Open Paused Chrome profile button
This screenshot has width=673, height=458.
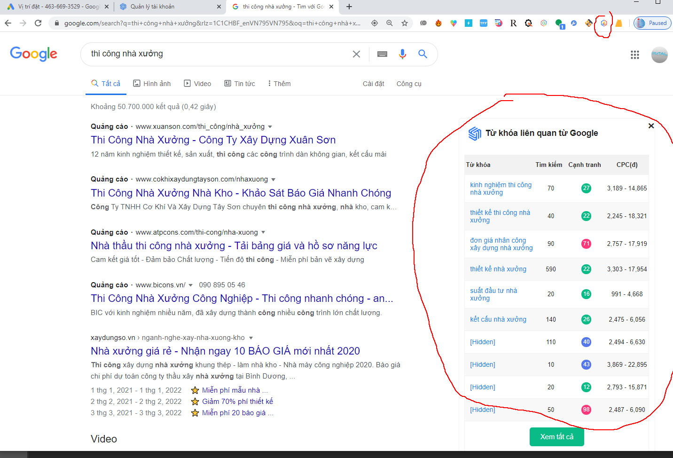tap(652, 23)
